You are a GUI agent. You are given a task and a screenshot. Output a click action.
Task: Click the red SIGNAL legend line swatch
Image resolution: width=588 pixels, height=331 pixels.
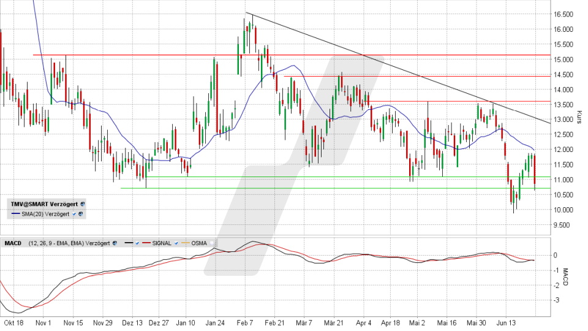coord(146,243)
